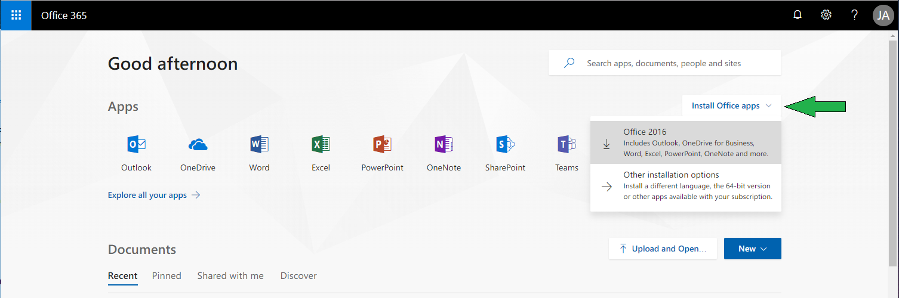This screenshot has height=298, width=899.
Task: Open the app launcher waffle icon
Action: pos(16,15)
